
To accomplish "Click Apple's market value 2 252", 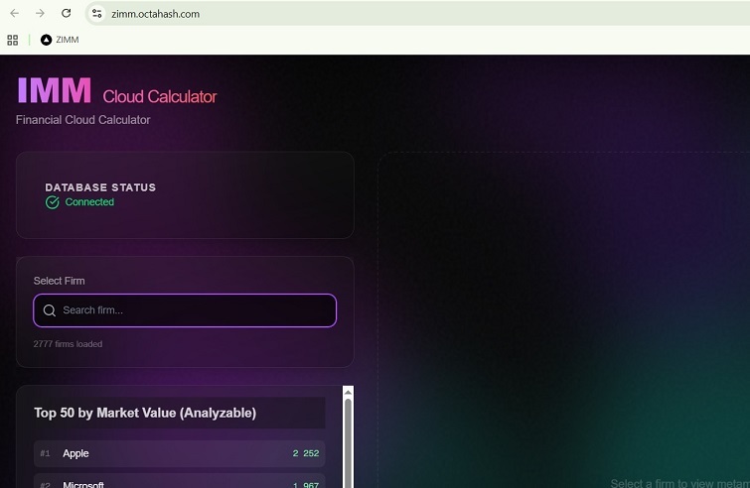I will point(306,453).
